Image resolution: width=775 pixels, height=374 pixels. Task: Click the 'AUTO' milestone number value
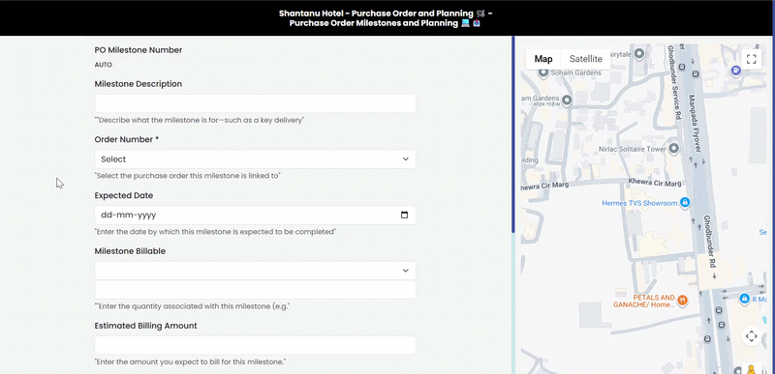[104, 65]
